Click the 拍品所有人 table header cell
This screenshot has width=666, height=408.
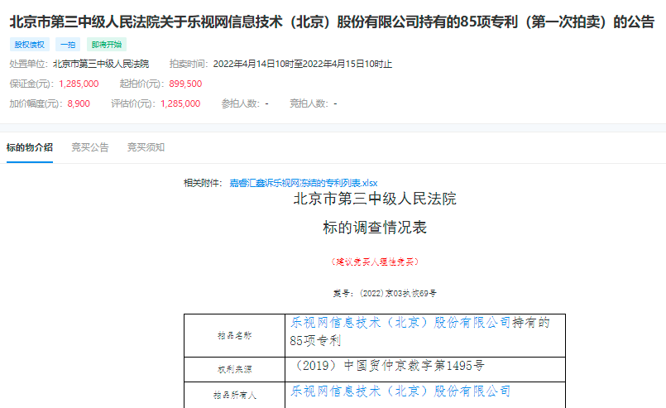(234, 396)
